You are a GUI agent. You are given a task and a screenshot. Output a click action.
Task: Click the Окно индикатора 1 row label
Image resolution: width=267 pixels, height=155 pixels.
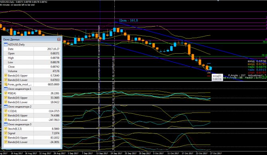pyautogui.click(x=20, y=89)
